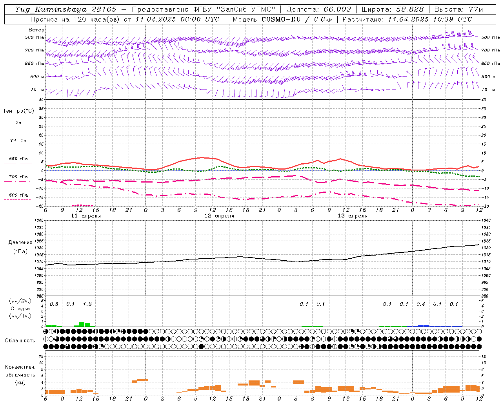
Task: Click the "(мм/1ч.)" units label
Action: 20,316
